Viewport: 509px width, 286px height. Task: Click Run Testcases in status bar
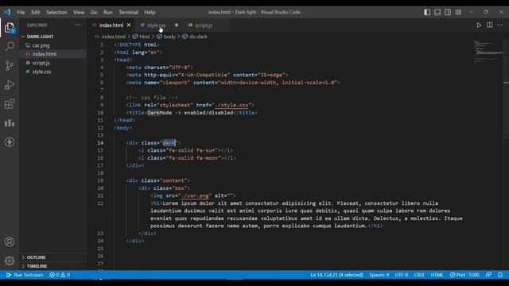click(25, 275)
